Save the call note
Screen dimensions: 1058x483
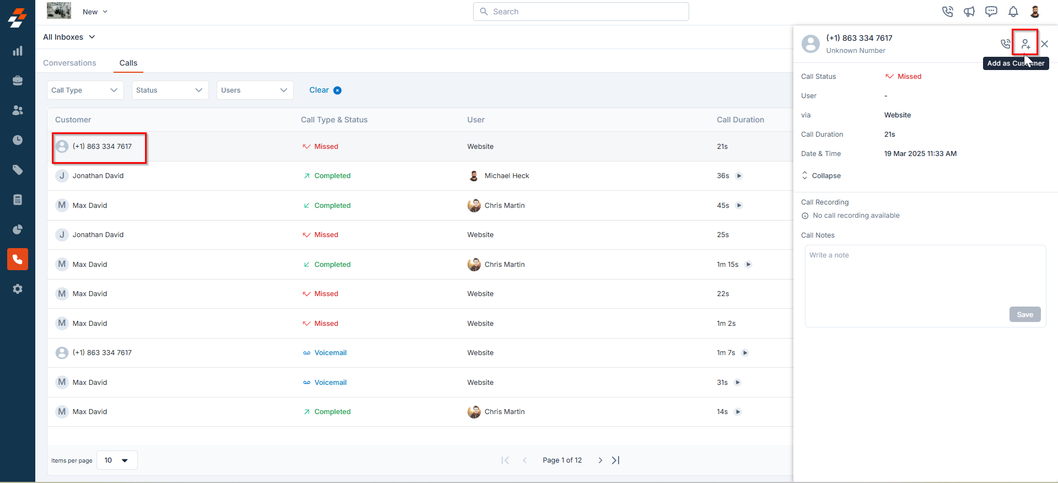click(1025, 314)
